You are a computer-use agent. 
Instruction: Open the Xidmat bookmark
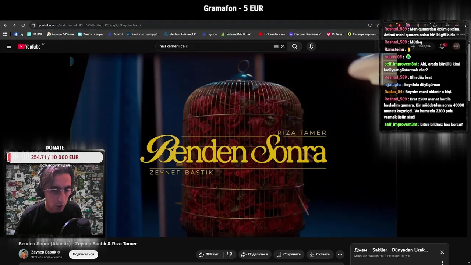point(116,34)
